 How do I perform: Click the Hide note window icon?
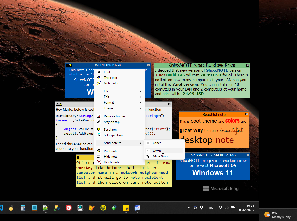(x=99, y=156)
